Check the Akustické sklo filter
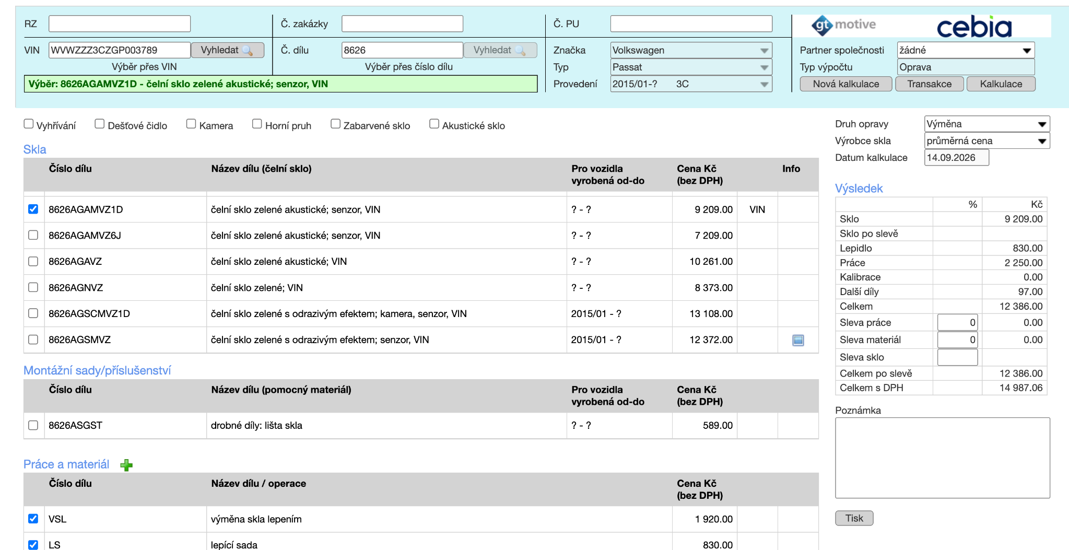 [434, 124]
